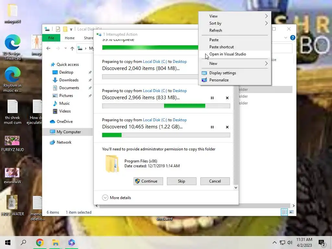Select Paste shortcut in context menu
Viewport: 332px width, 249px height.
(x=235, y=47)
